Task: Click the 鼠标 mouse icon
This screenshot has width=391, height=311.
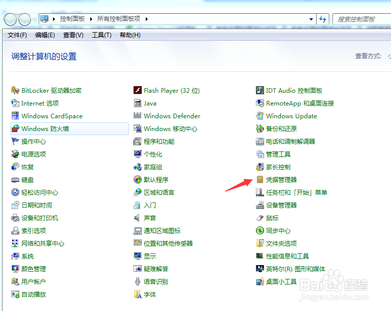Action: click(260, 218)
